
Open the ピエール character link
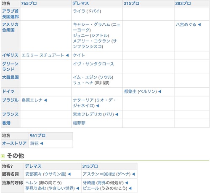(x=91, y=188)
